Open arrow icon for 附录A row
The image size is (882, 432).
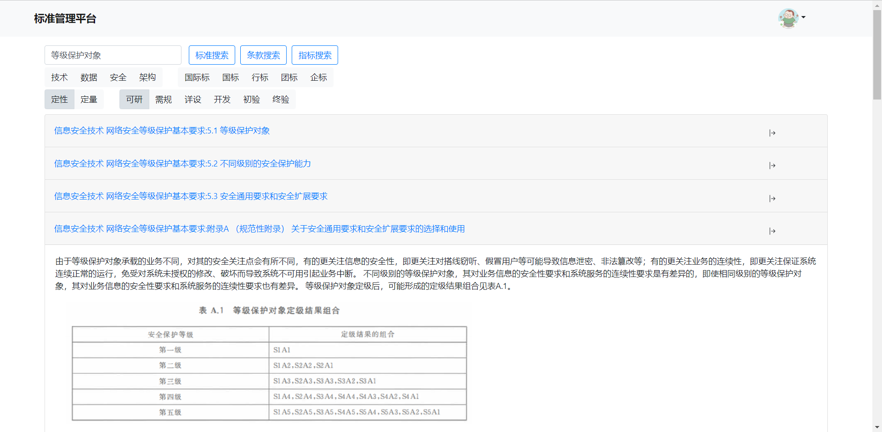pyautogui.click(x=772, y=231)
